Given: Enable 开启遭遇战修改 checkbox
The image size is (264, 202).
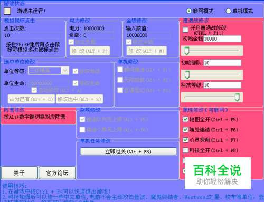Looking at the screenshot, I should 185,30.
